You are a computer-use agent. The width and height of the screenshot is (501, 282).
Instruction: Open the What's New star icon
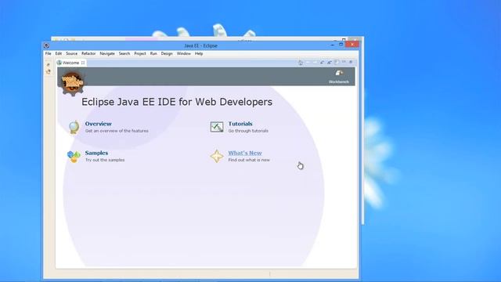pos(217,156)
